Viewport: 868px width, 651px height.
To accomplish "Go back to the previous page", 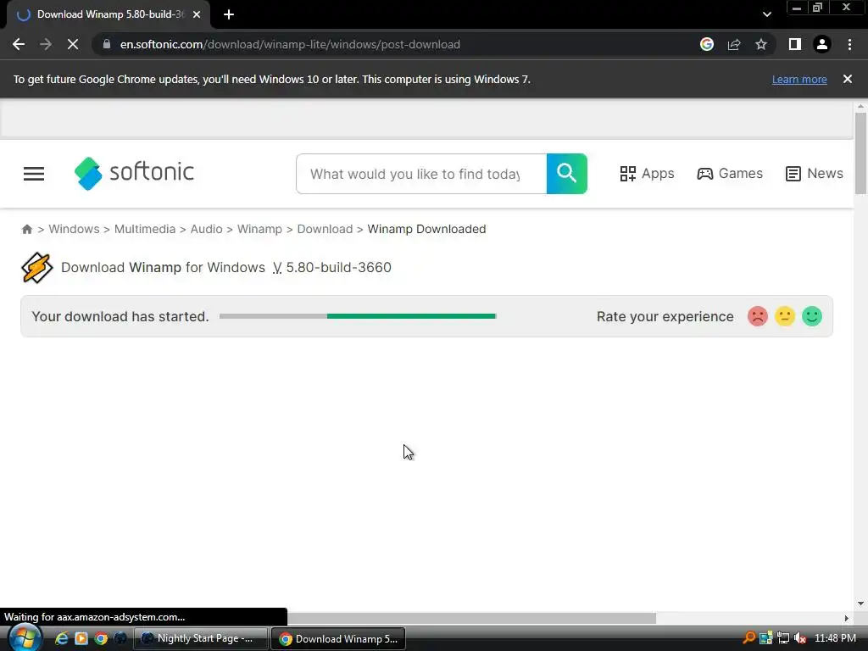I will point(19,44).
